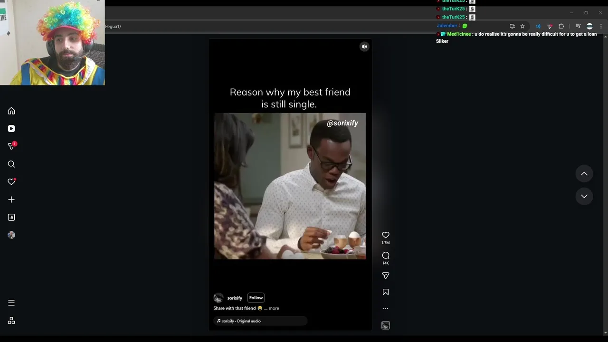
Task: Open the browser profile avatar
Action: (x=589, y=26)
